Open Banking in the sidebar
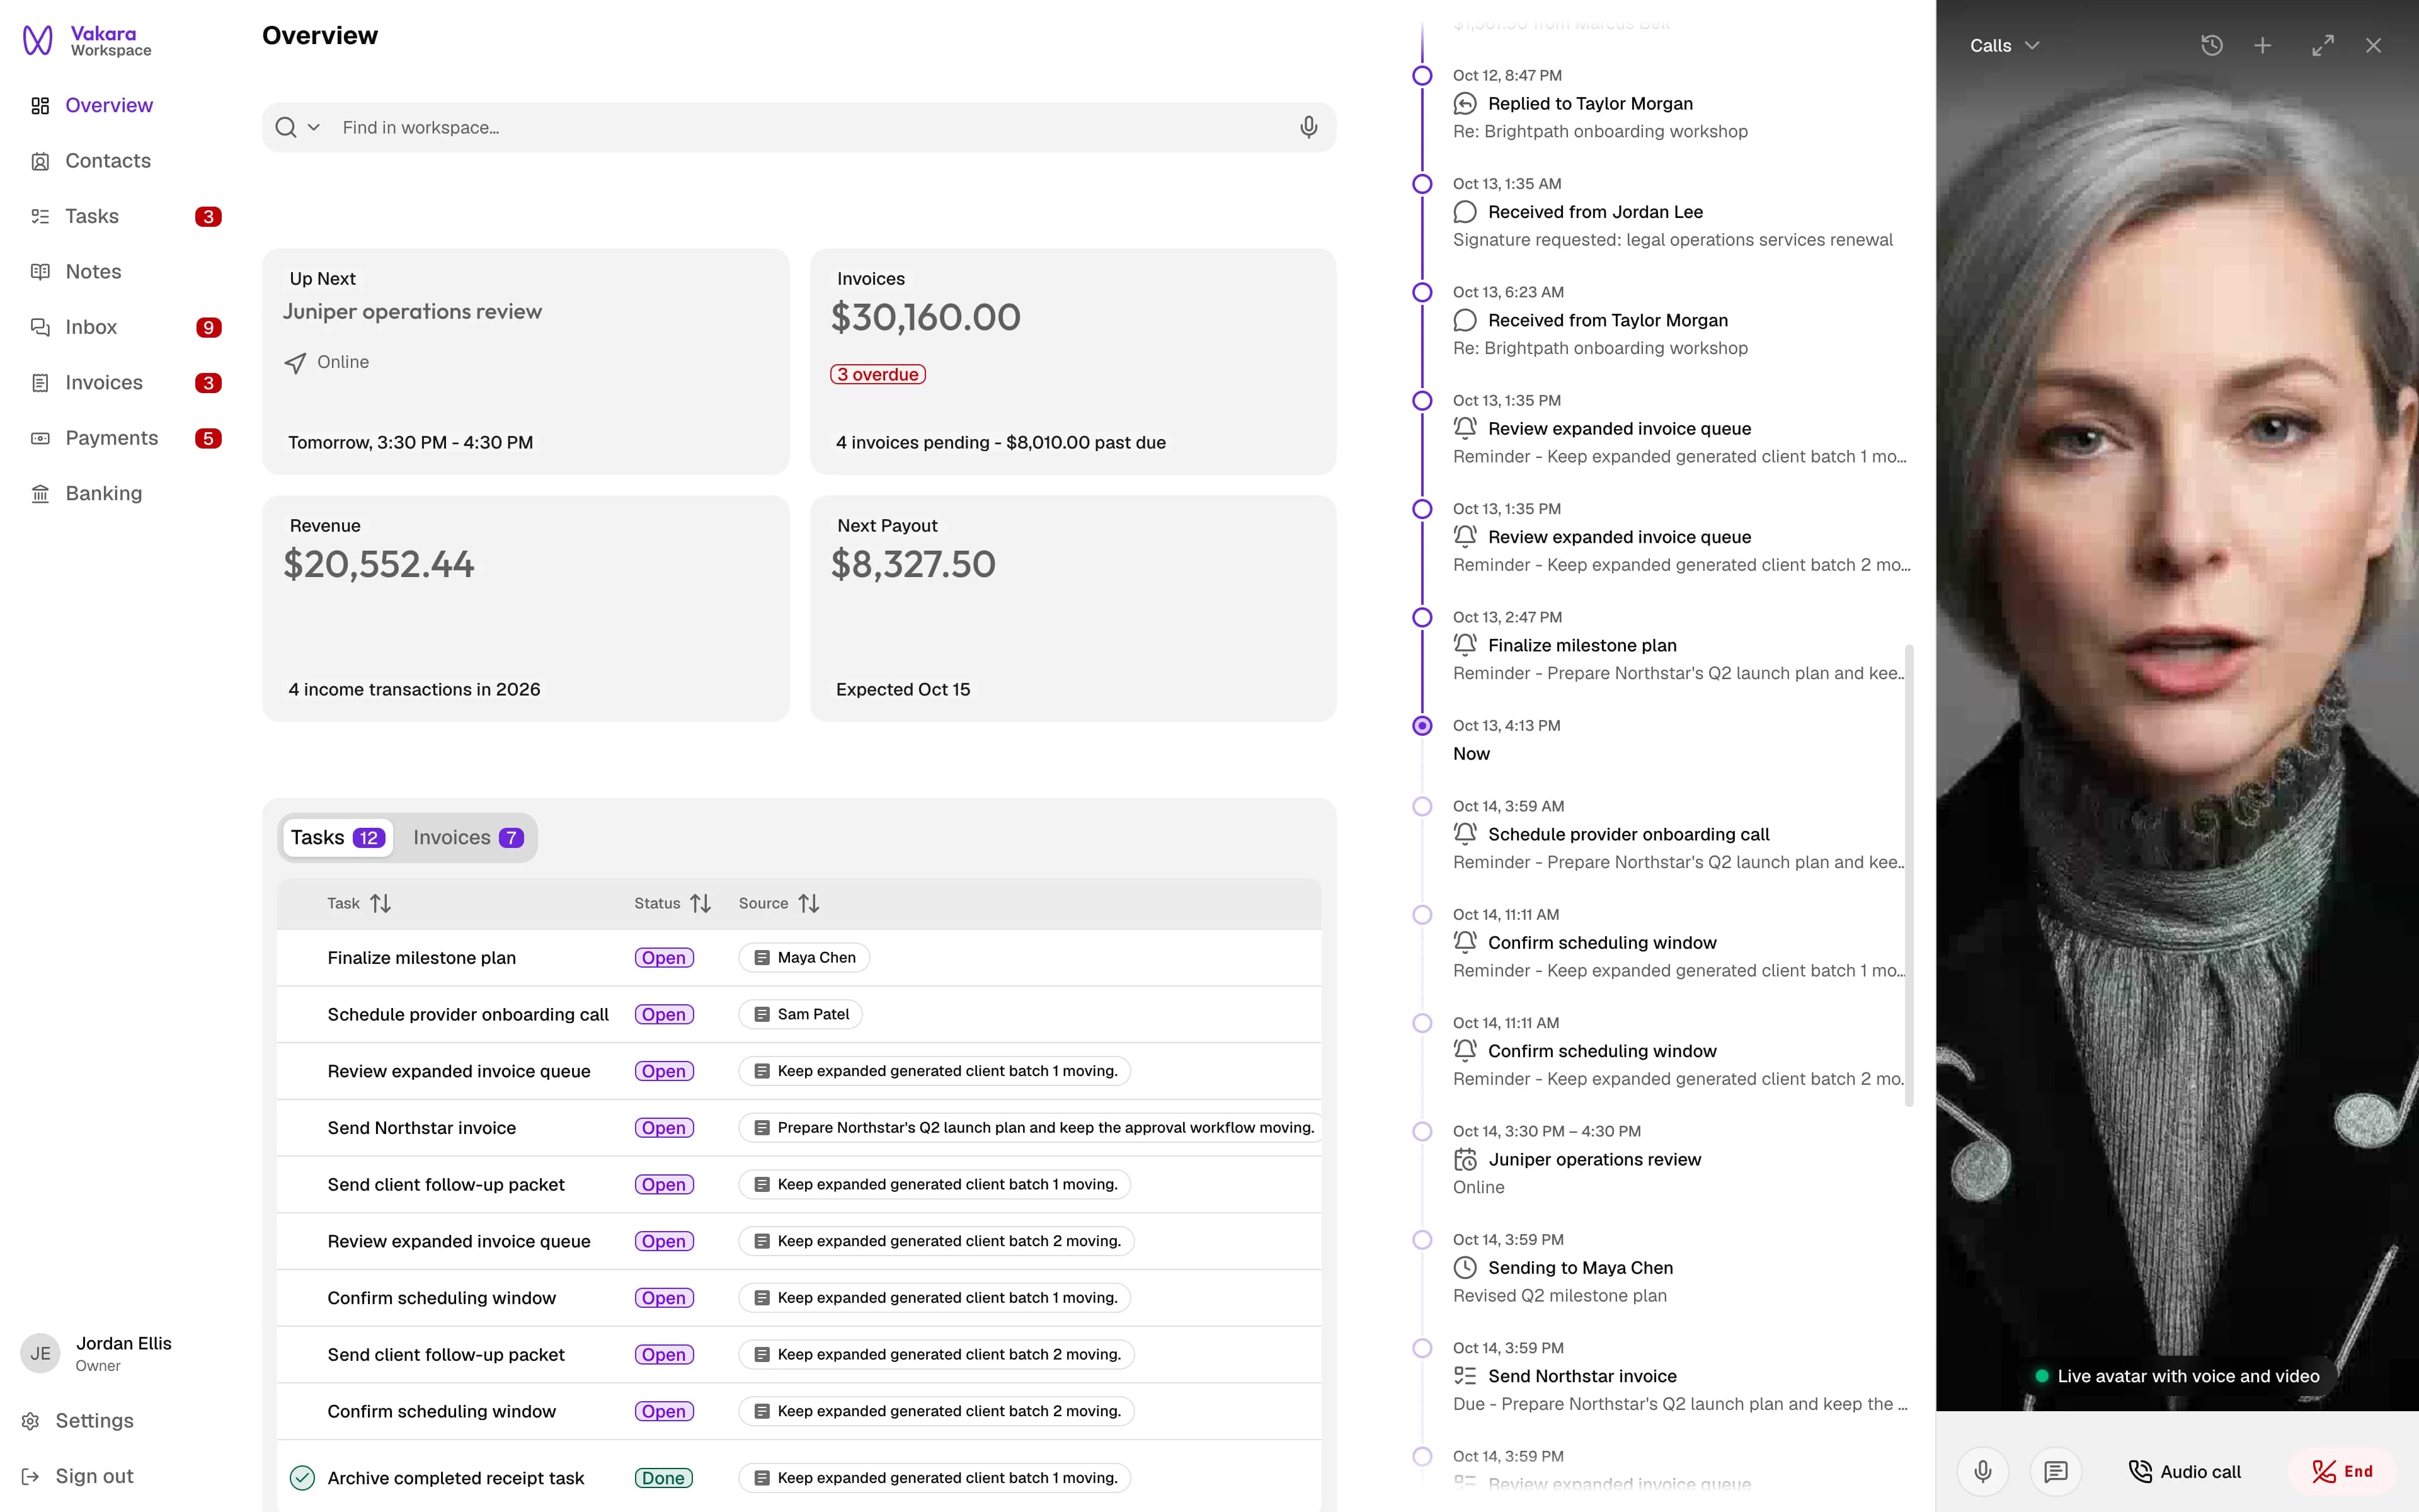 tap(103, 493)
